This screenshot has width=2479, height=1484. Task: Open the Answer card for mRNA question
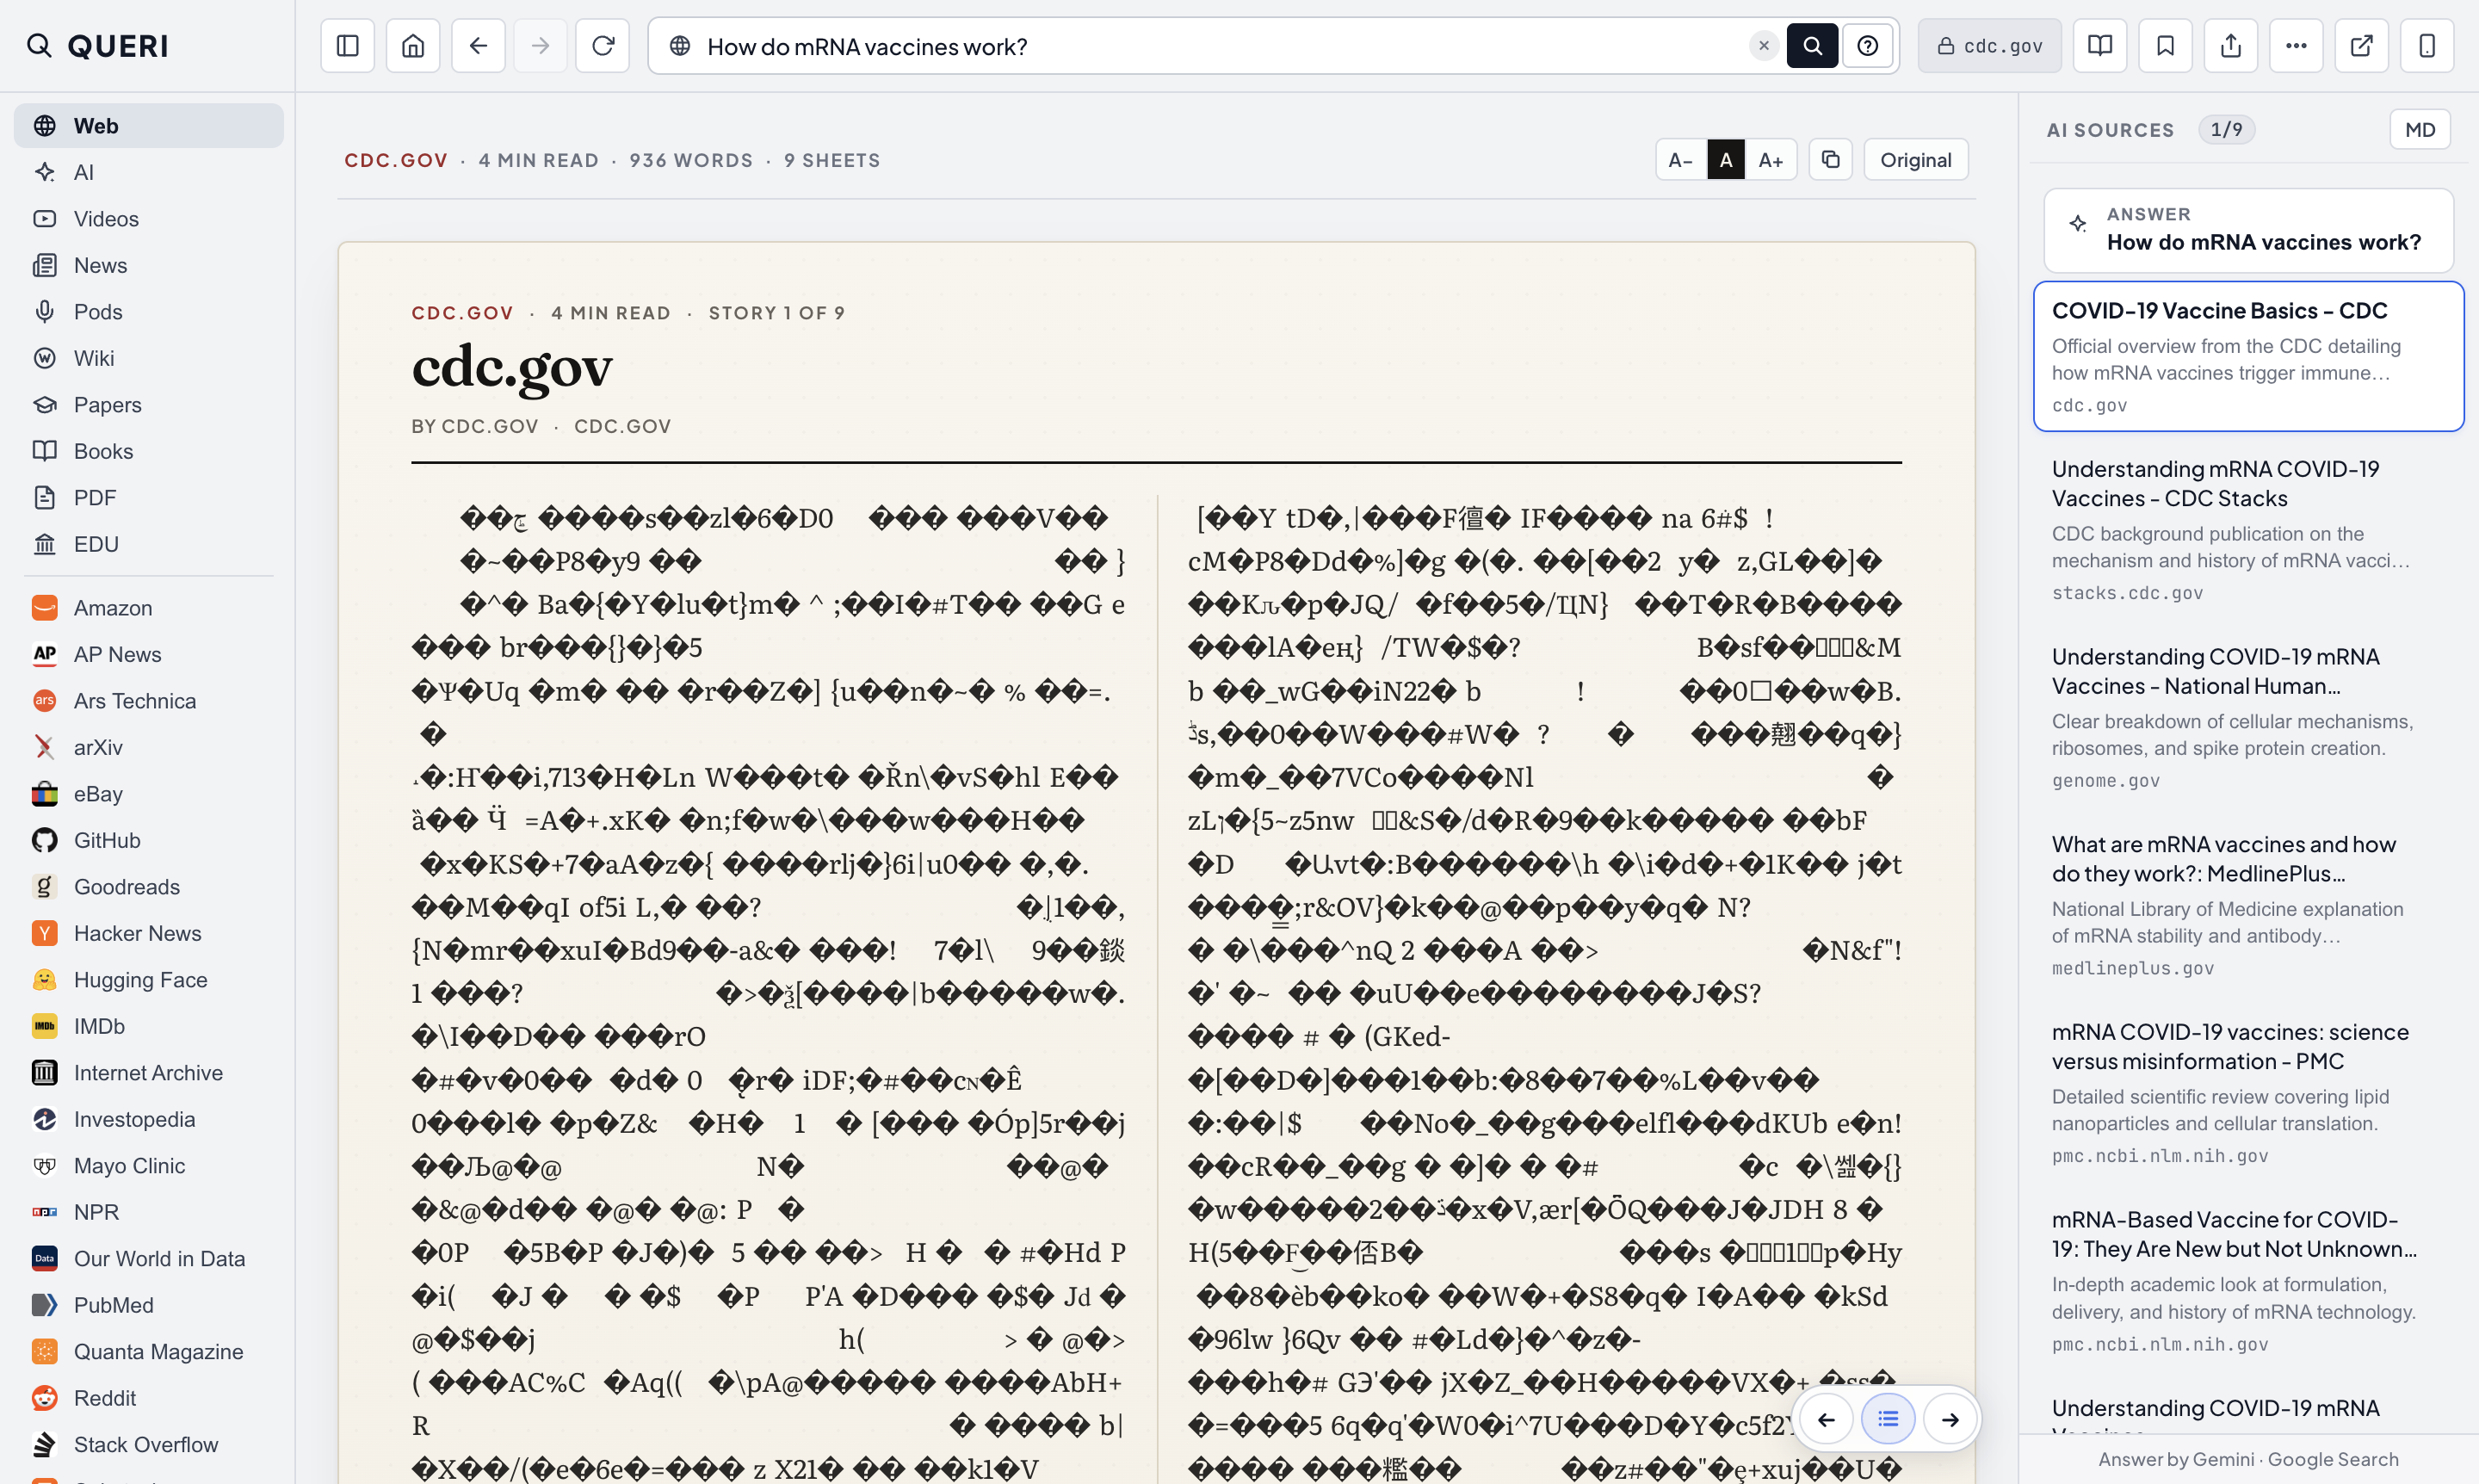(x=2248, y=230)
